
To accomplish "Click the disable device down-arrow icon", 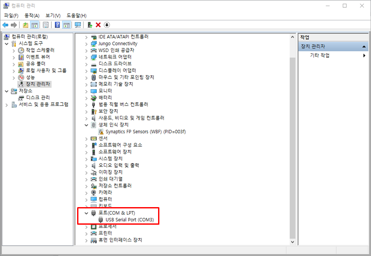I will pos(107,25).
